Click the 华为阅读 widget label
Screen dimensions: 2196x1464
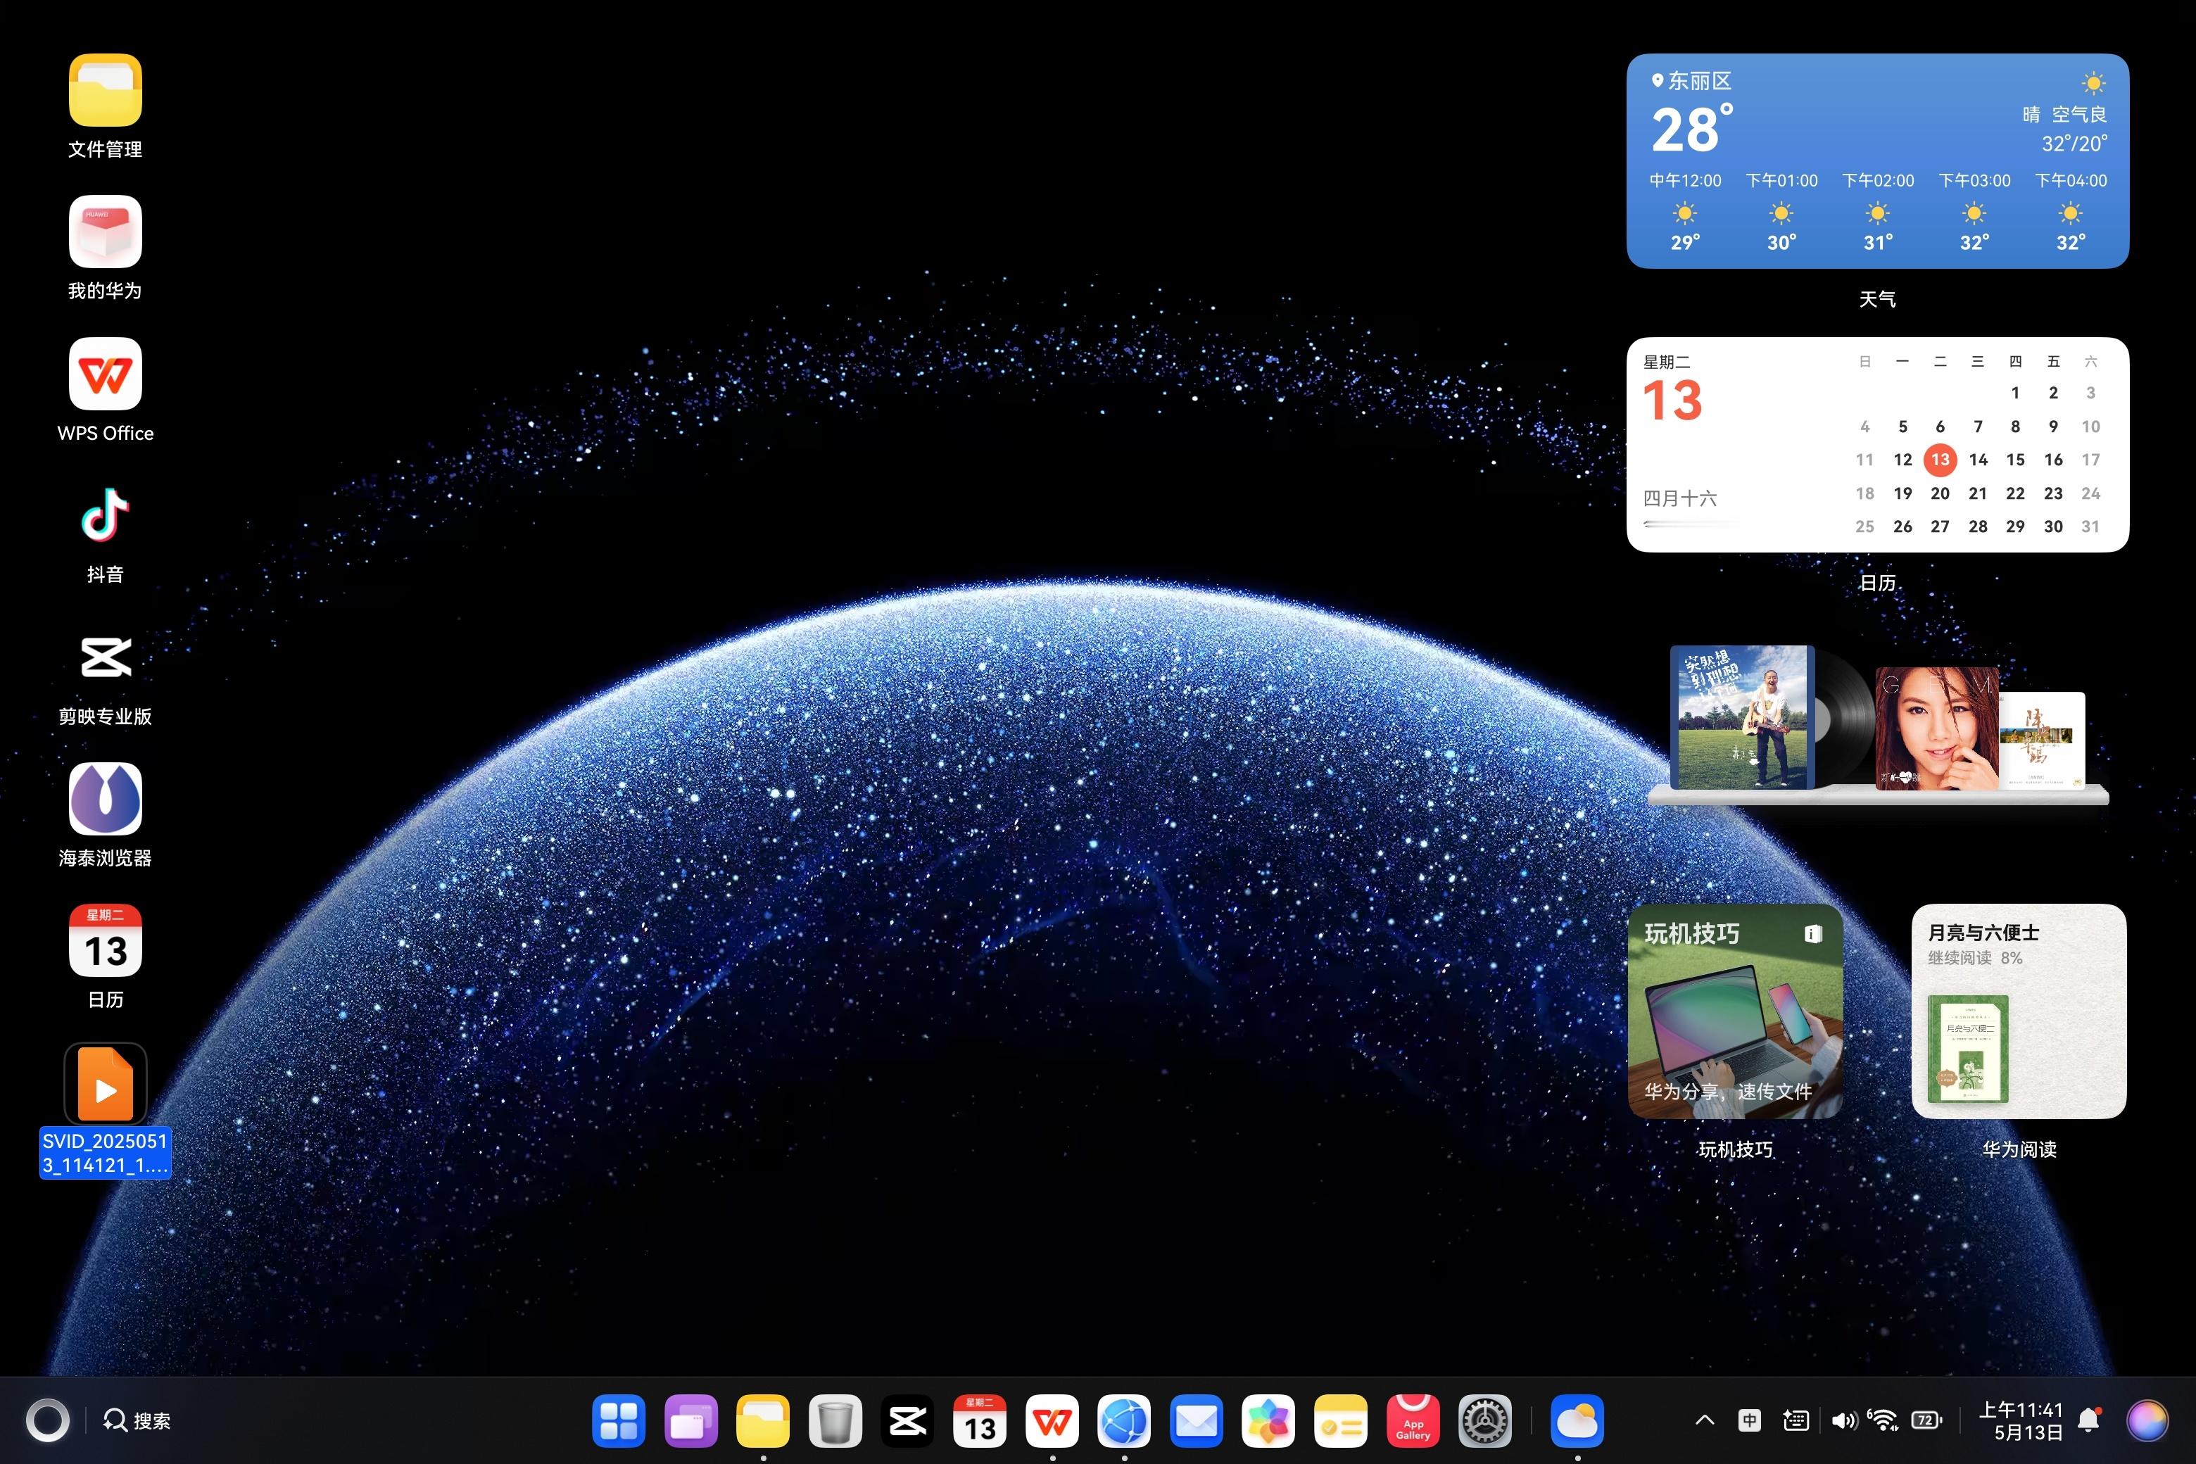(x=2019, y=1149)
